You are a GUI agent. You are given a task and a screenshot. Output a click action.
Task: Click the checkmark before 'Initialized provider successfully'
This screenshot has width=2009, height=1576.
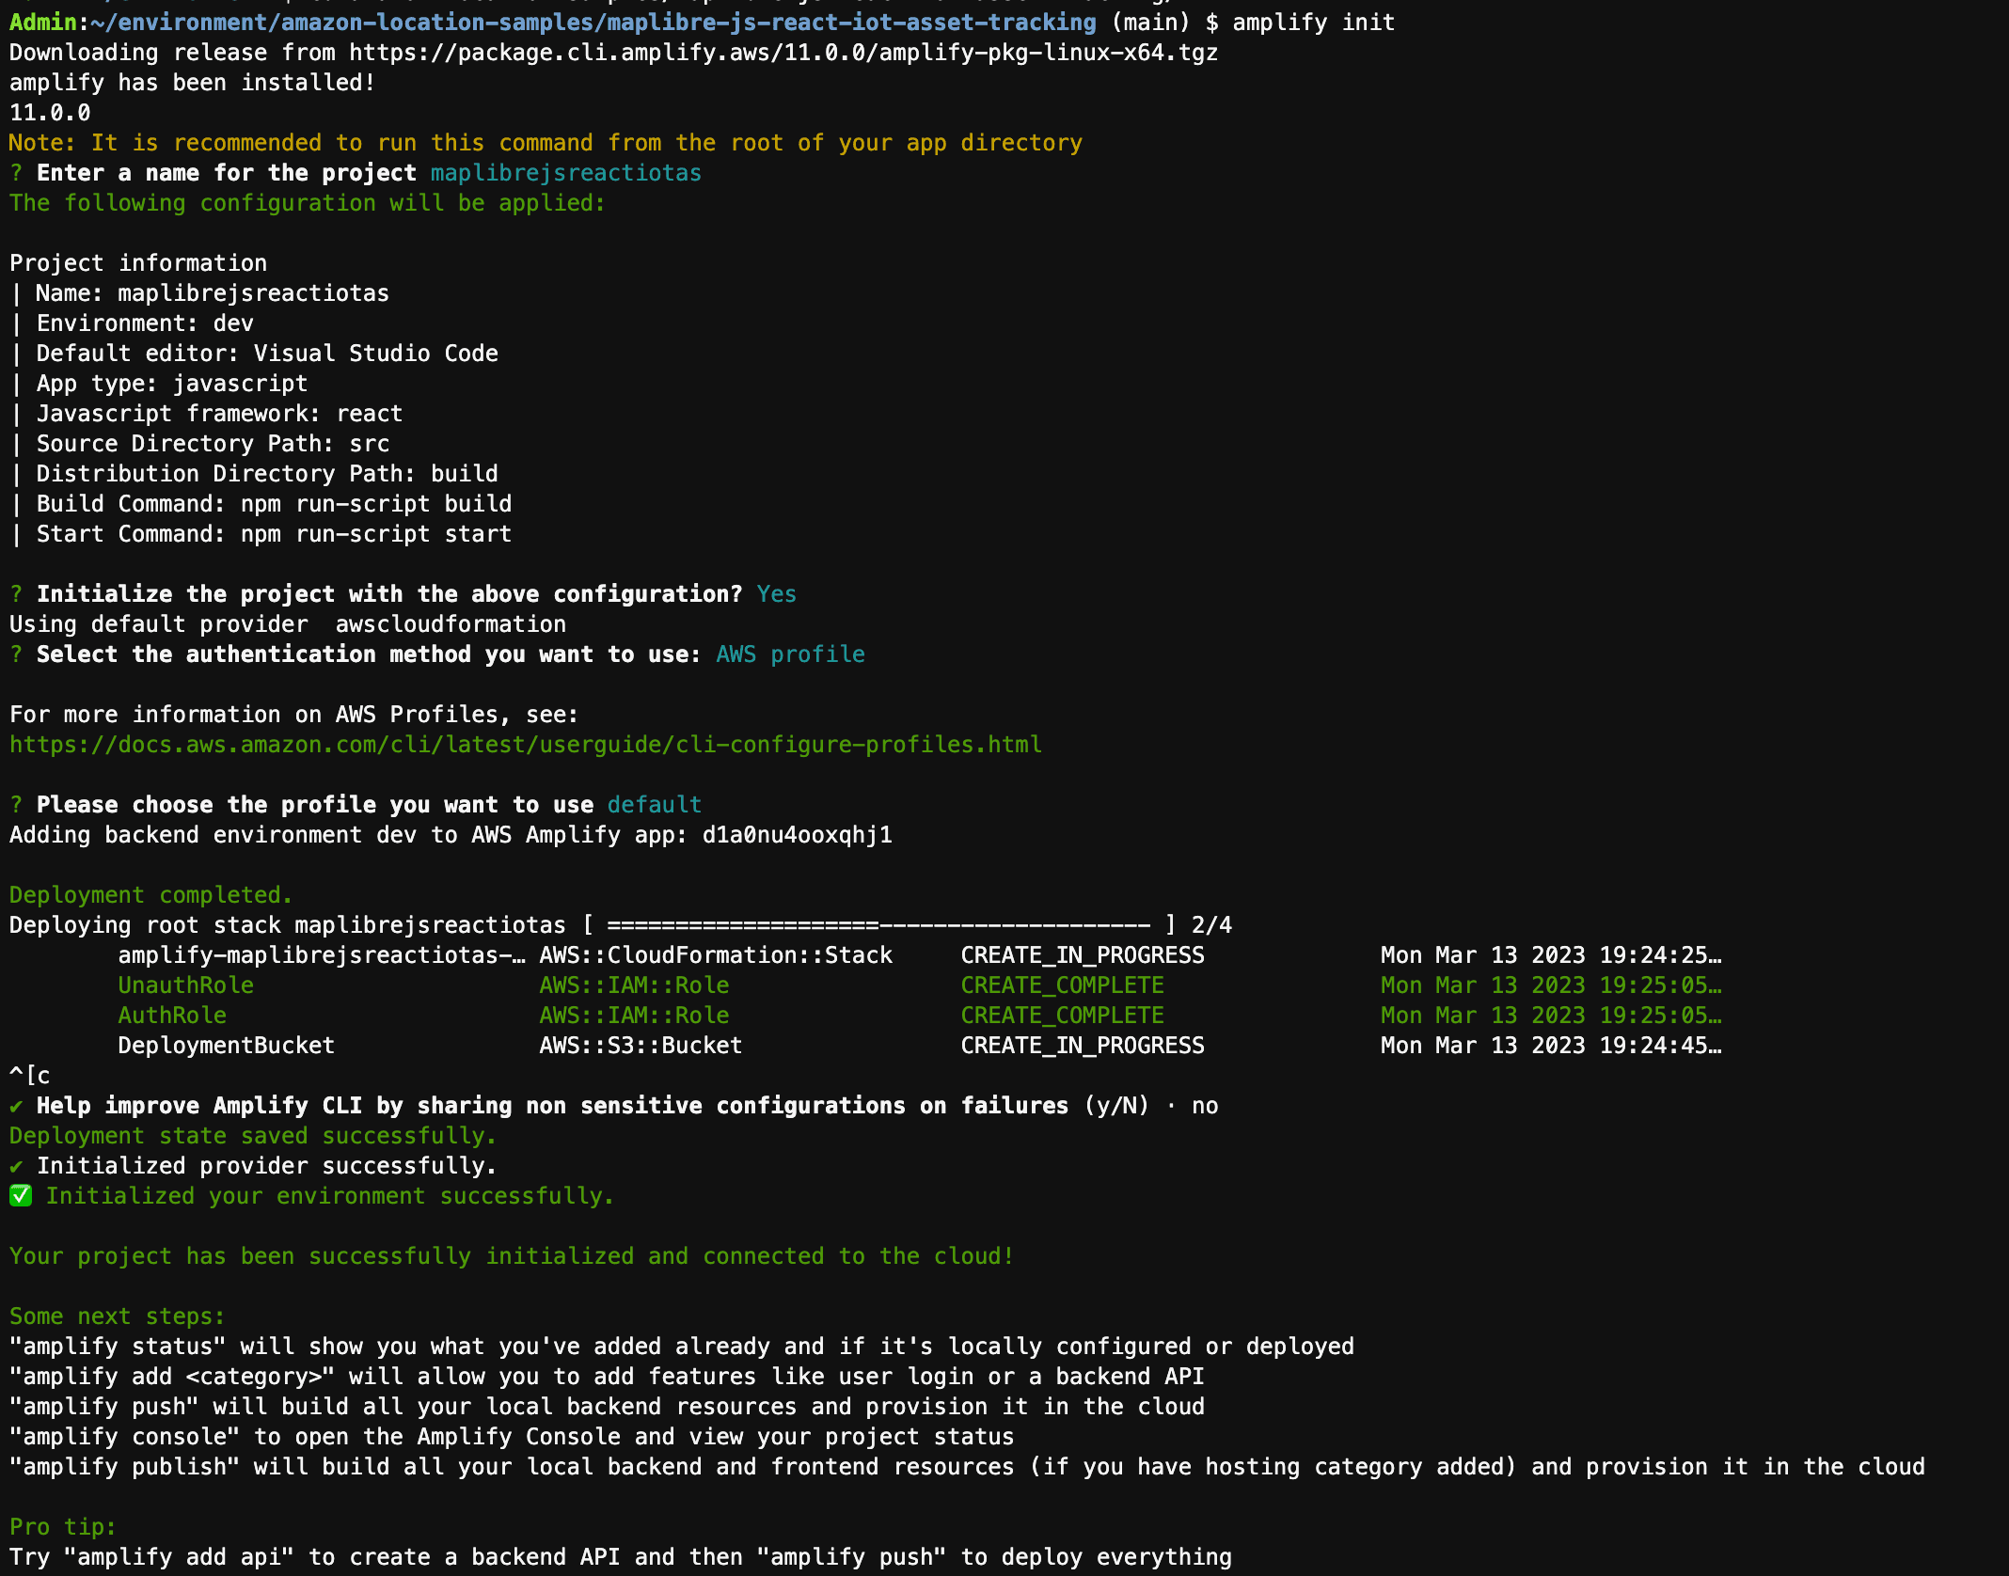click(x=16, y=1166)
